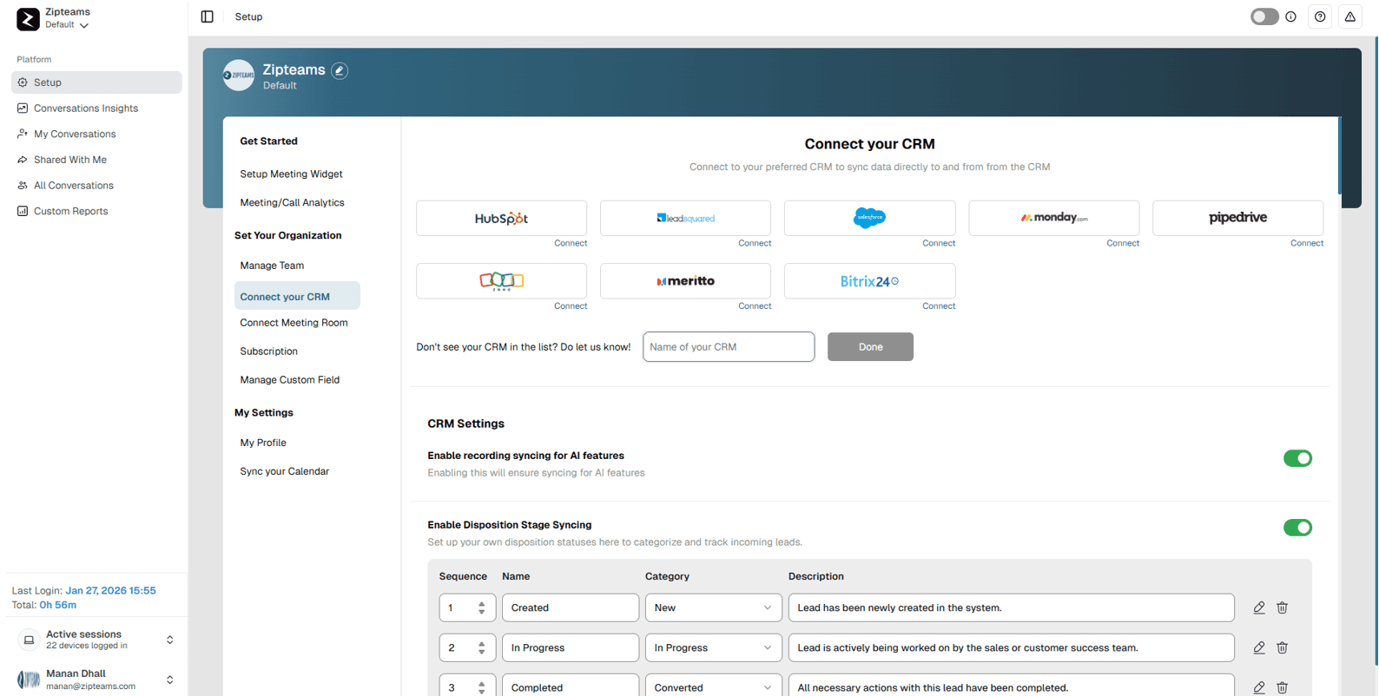Viewport: 1379px width, 696px height.
Task: Go to Manage Team
Action: [272, 266]
